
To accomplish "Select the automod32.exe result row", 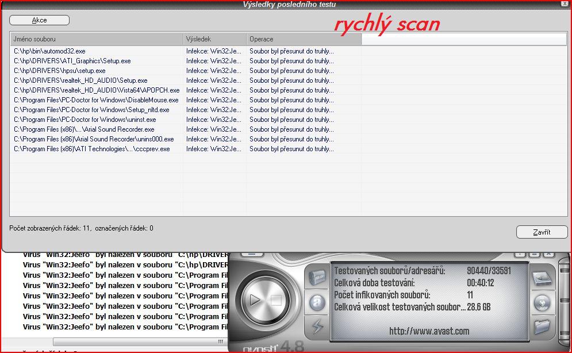I will 49,51.
